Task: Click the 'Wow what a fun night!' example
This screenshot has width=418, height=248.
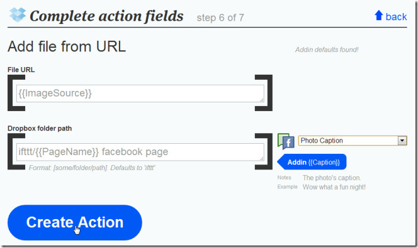Action: point(334,187)
